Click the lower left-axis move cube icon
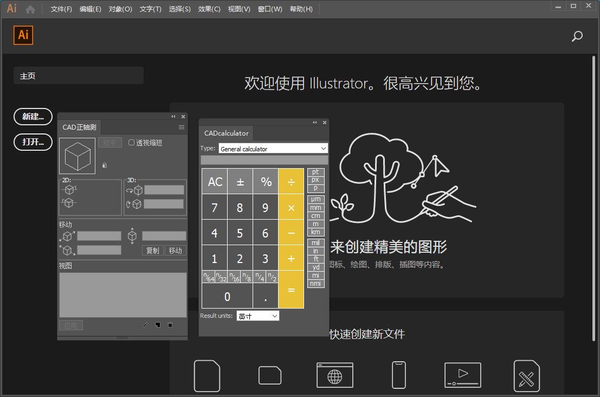This screenshot has width=600, height=397. (x=68, y=250)
